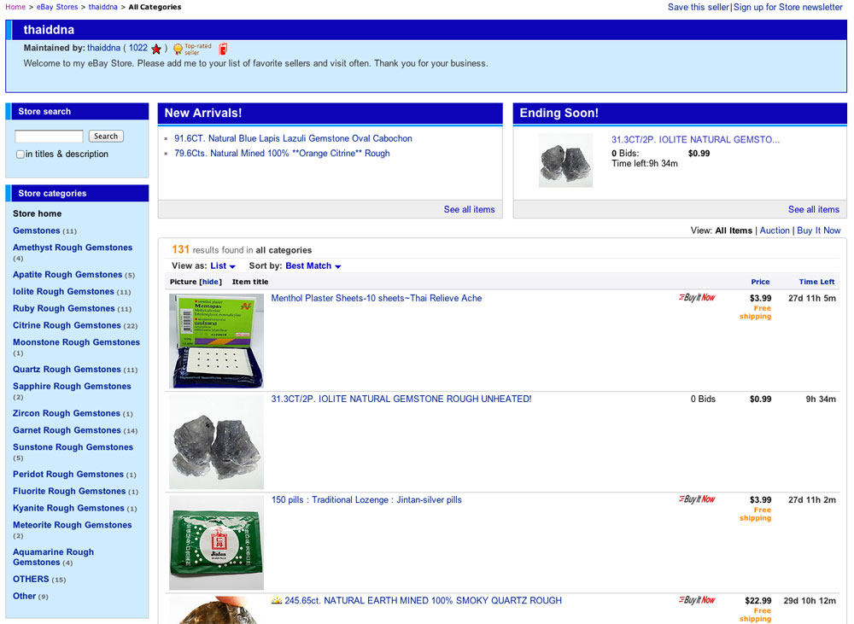This screenshot has height=624, width=854.
Task: Click See all items under Ending Soon
Action: pos(814,209)
